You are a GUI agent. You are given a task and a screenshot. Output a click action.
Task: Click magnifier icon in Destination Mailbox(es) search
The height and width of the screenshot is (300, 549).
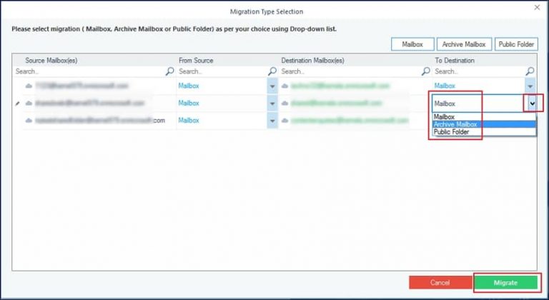(426, 71)
